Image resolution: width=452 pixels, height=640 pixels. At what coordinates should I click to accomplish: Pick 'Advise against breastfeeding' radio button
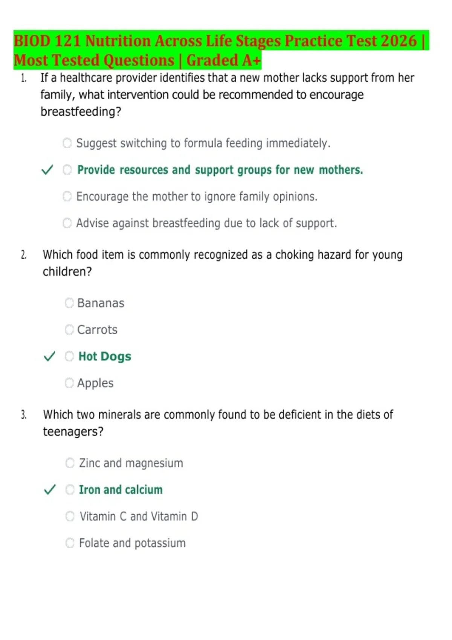[x=67, y=223]
